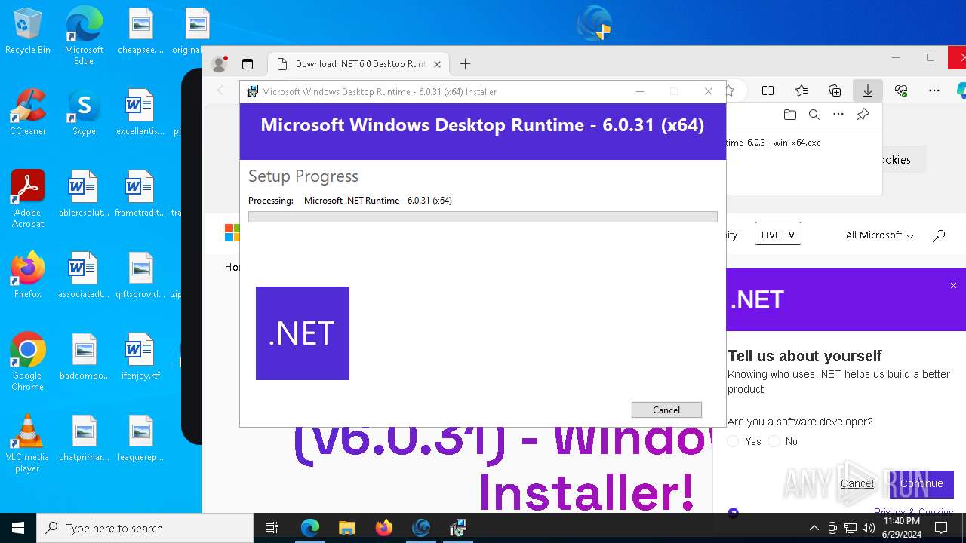Click Continue button in survey panel
This screenshot has width=966, height=543.
pyautogui.click(x=921, y=483)
